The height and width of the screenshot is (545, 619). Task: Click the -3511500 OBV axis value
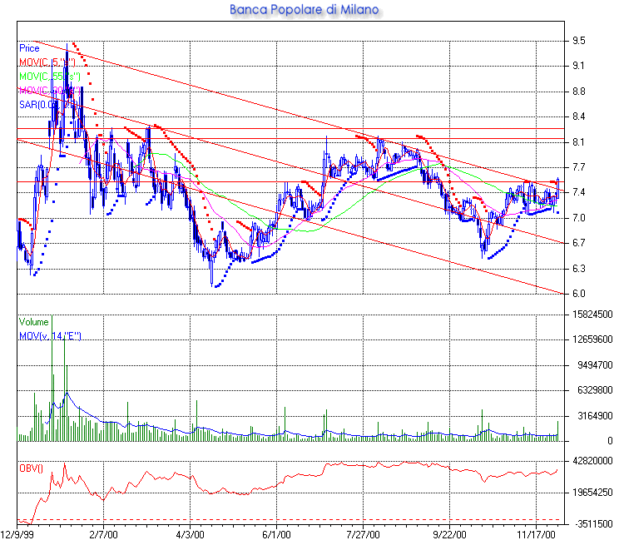click(x=594, y=524)
